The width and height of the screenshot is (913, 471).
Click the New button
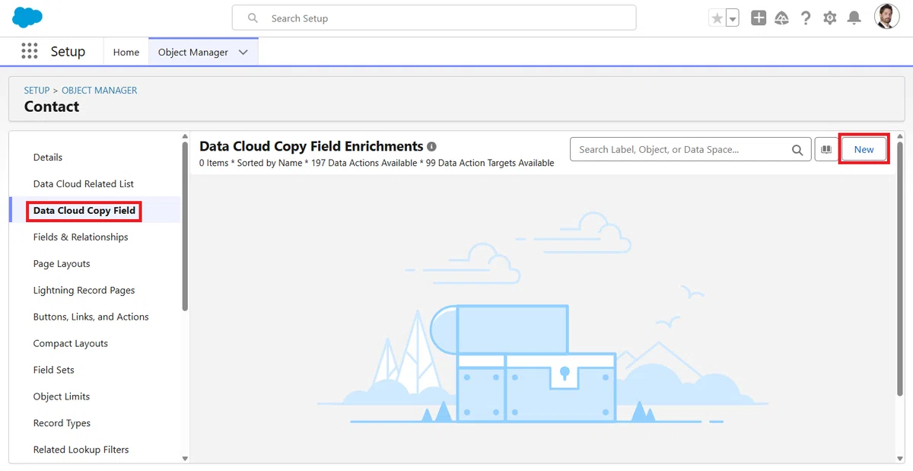(x=864, y=149)
